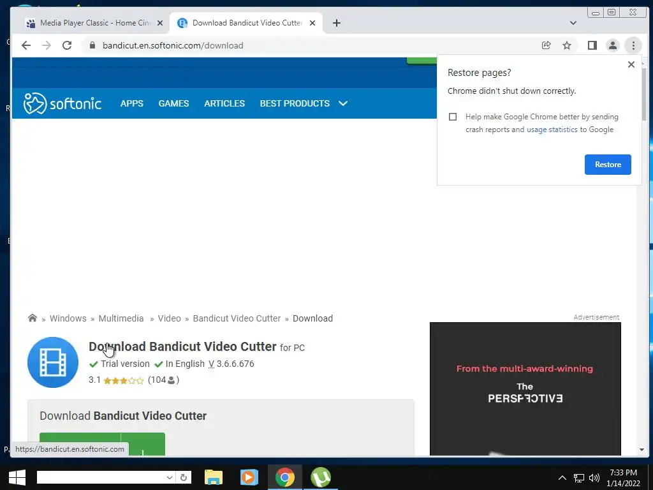Click the browser forward arrow
Viewport: 653px width, 490px height.
47,45
